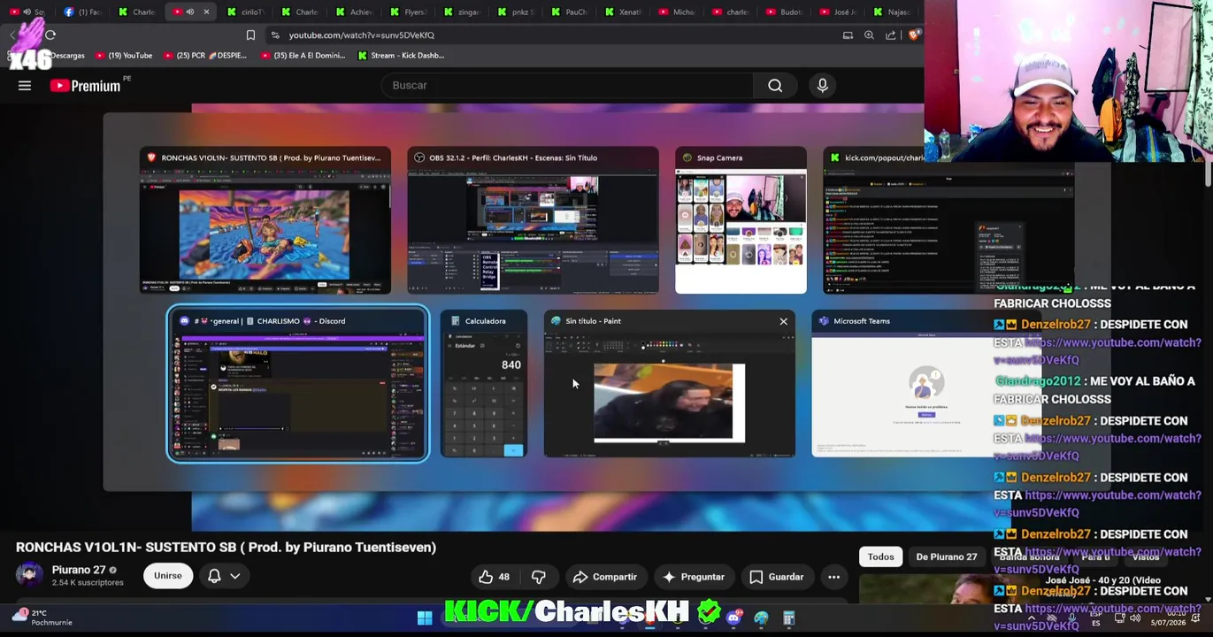Bookmark this page with the bookmark icon
The width and height of the screenshot is (1213, 637).
[x=250, y=35]
